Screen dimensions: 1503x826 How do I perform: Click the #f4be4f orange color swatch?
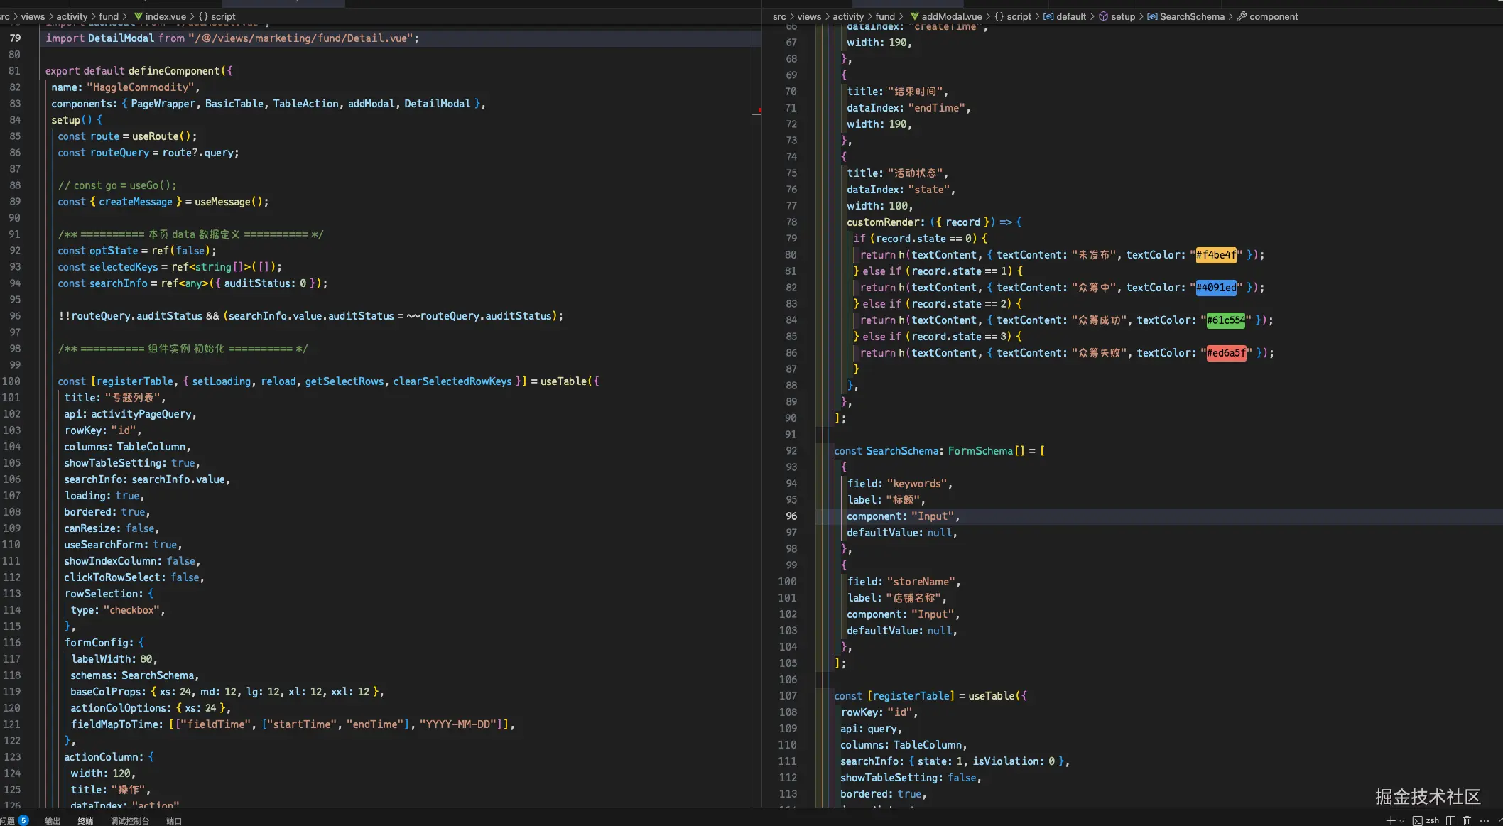click(x=1216, y=255)
